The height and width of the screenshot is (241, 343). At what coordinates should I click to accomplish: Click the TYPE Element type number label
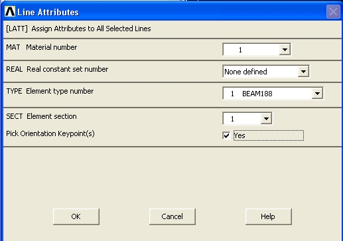(x=50, y=91)
